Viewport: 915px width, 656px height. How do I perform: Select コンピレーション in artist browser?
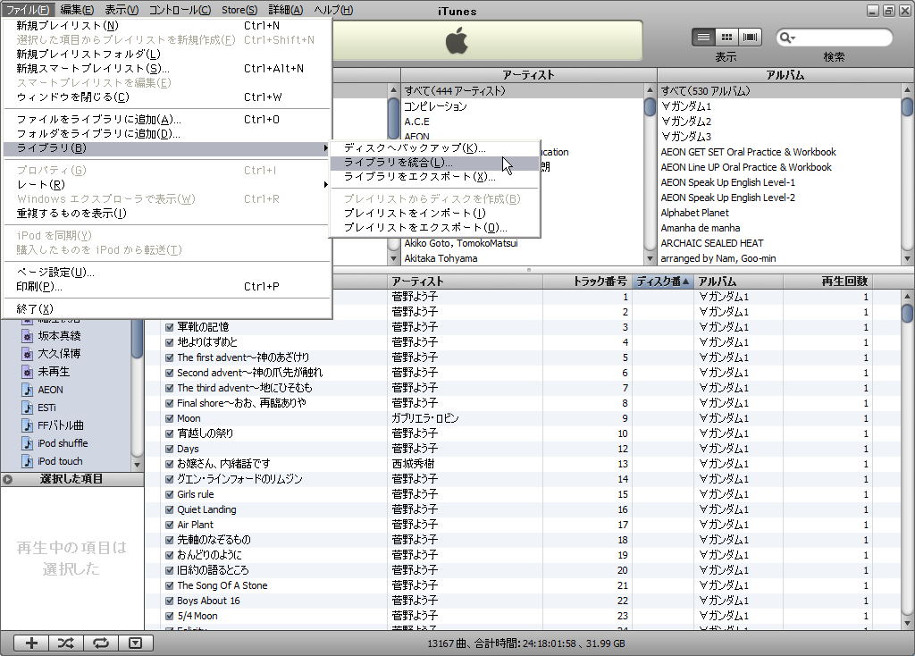coord(522,106)
